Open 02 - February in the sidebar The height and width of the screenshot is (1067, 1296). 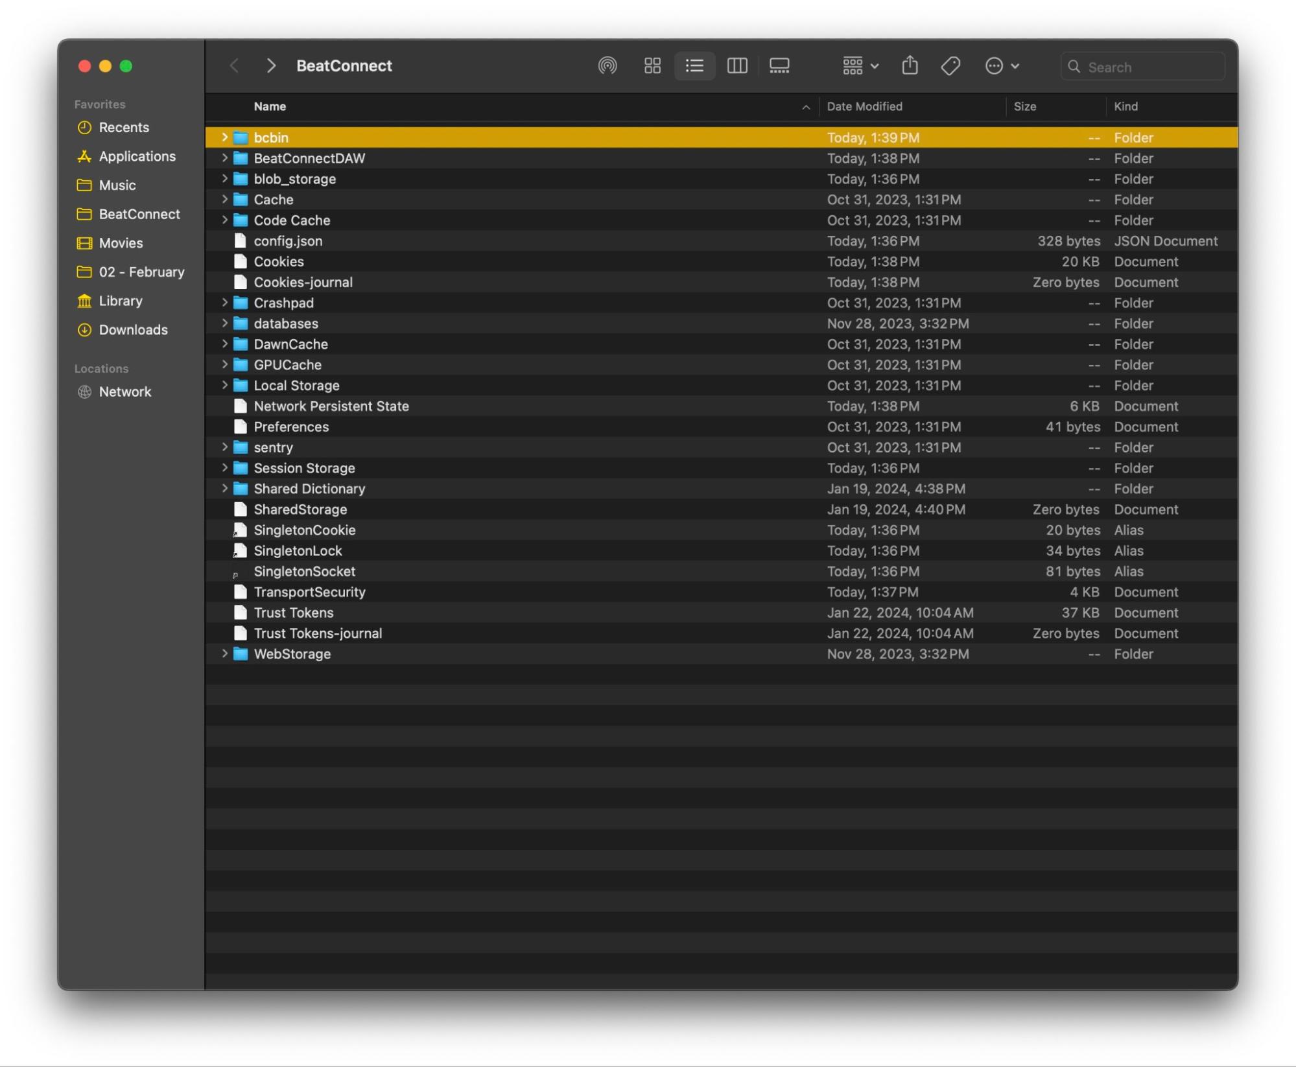(x=130, y=272)
